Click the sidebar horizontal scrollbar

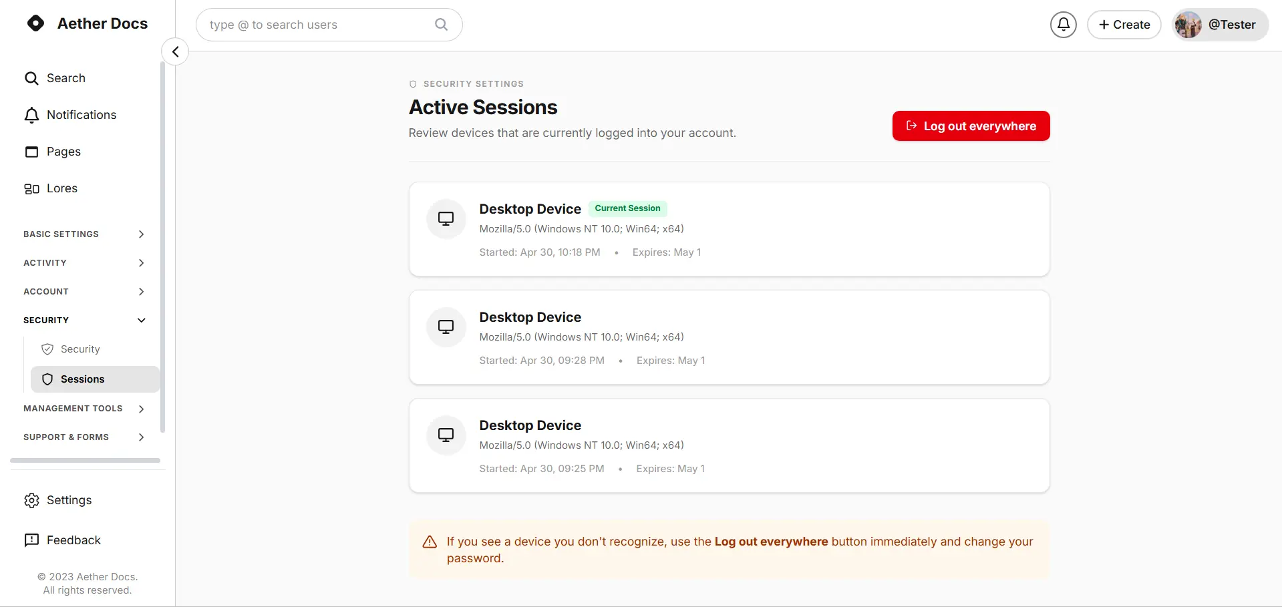85,460
